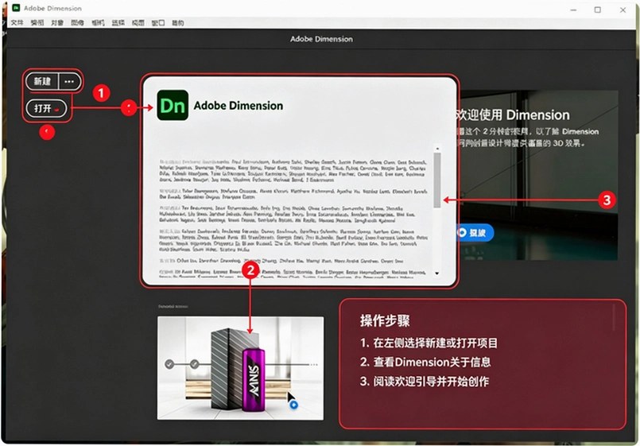The height and width of the screenshot is (446, 640).
Task: Open the three-dots options next to 新建
Action: [x=69, y=81]
